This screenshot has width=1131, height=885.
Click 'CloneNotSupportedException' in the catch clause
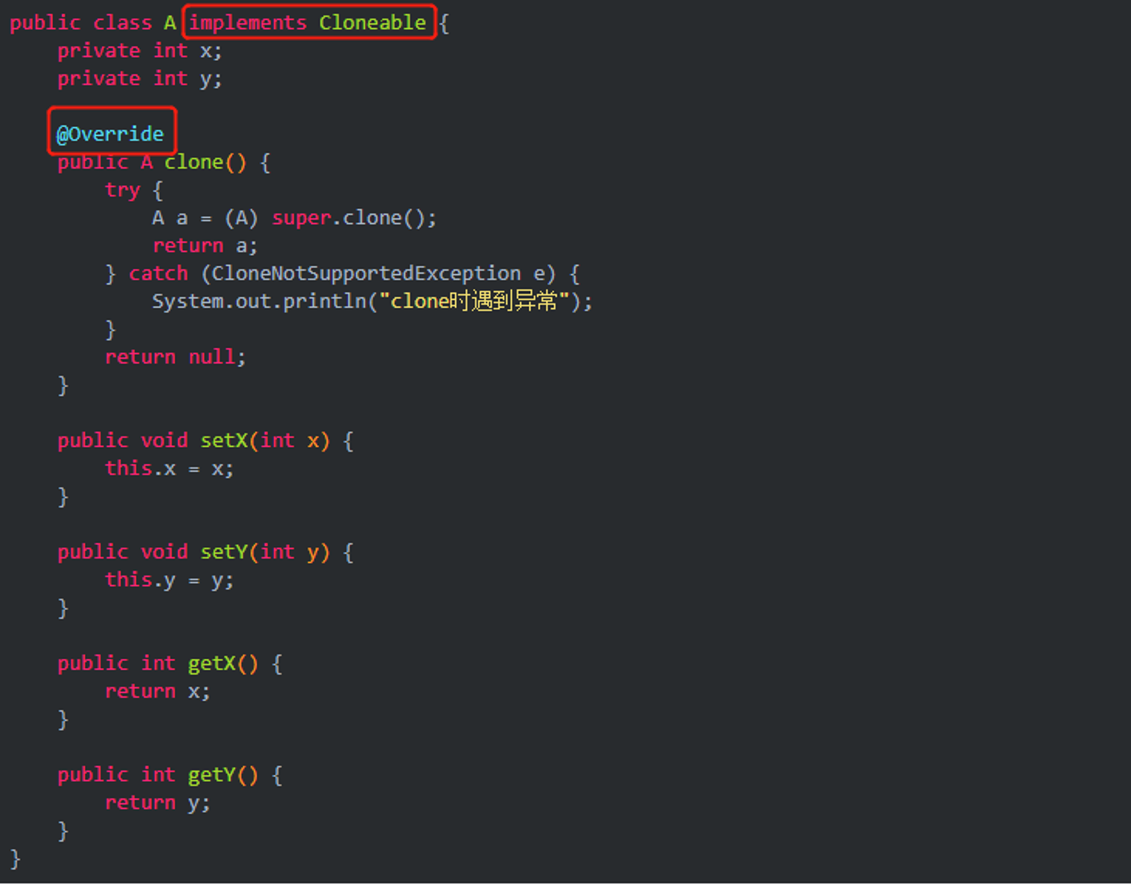click(x=366, y=274)
